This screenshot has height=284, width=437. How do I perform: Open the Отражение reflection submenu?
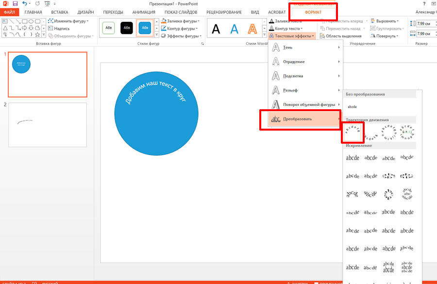tap(305, 62)
